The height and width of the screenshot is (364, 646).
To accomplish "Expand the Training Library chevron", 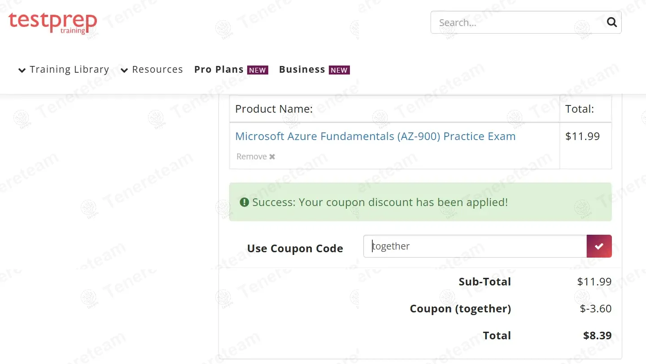I will click(x=22, y=70).
